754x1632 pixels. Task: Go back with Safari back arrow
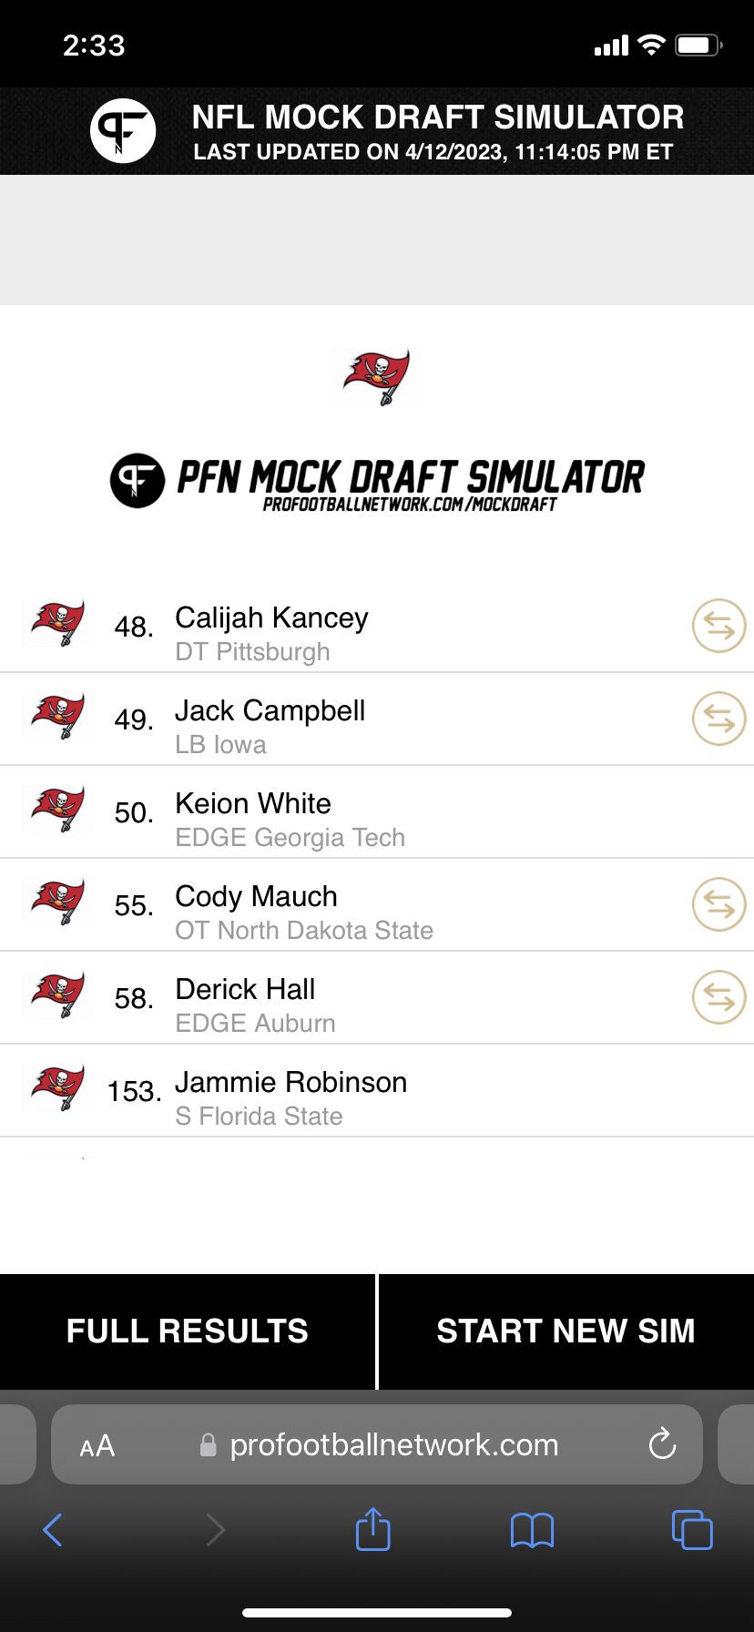53,1530
